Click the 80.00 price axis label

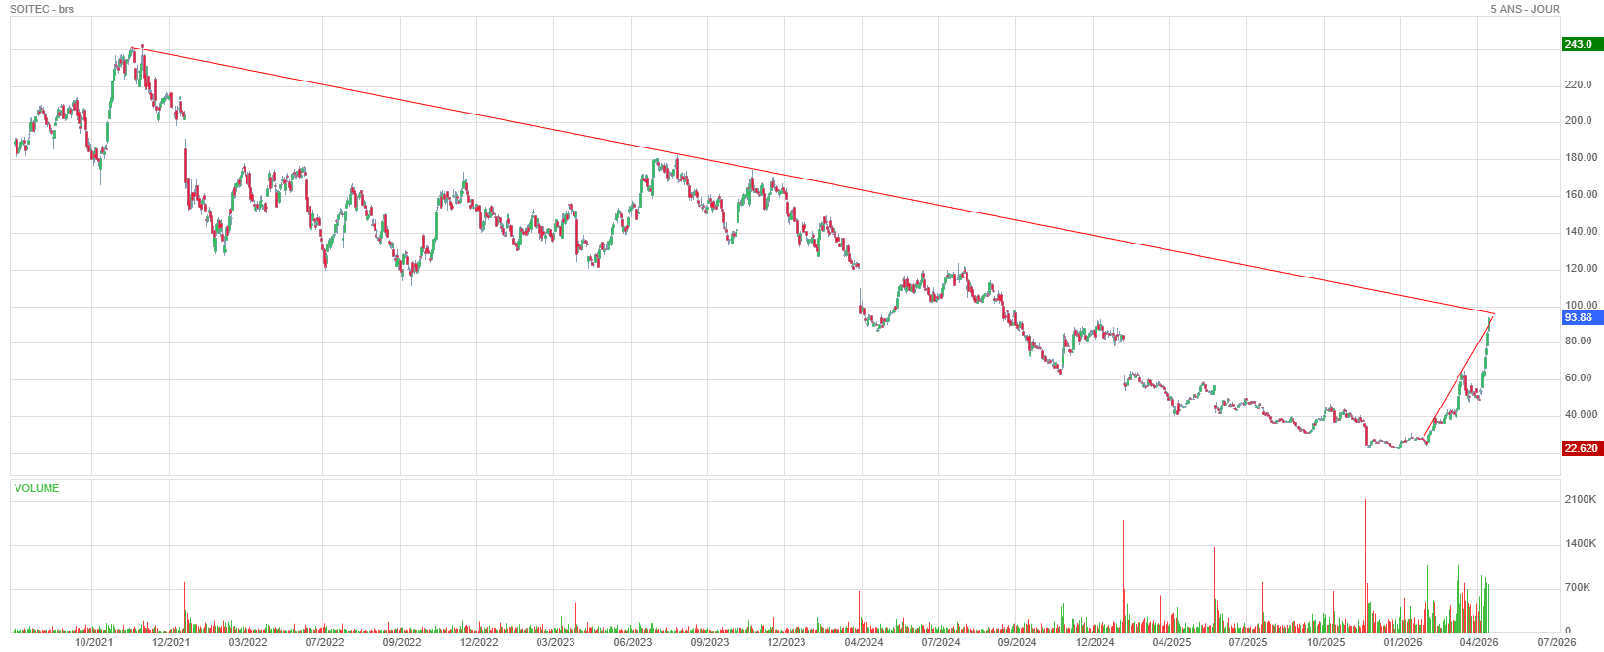(x=1579, y=341)
